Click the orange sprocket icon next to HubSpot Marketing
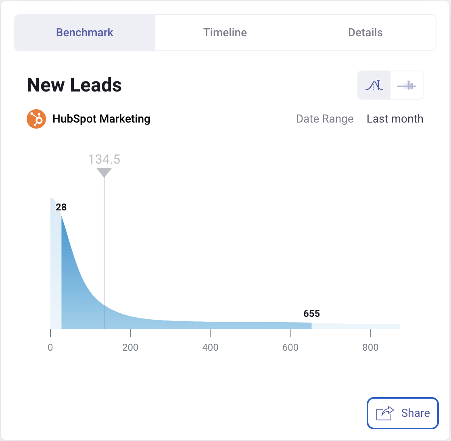This screenshot has height=441, width=451. [x=36, y=119]
